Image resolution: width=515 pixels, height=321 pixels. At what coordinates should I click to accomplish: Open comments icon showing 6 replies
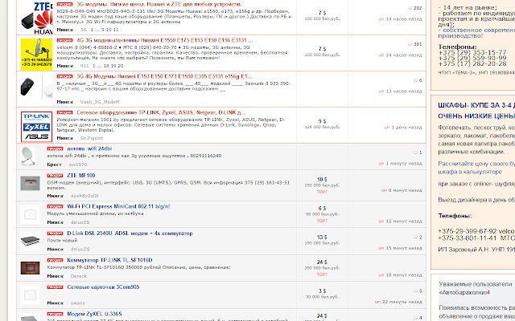[415, 80]
